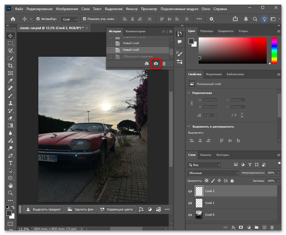The image size is (286, 235).
Task: Add a layer mask to the layer
Action: click(241, 228)
